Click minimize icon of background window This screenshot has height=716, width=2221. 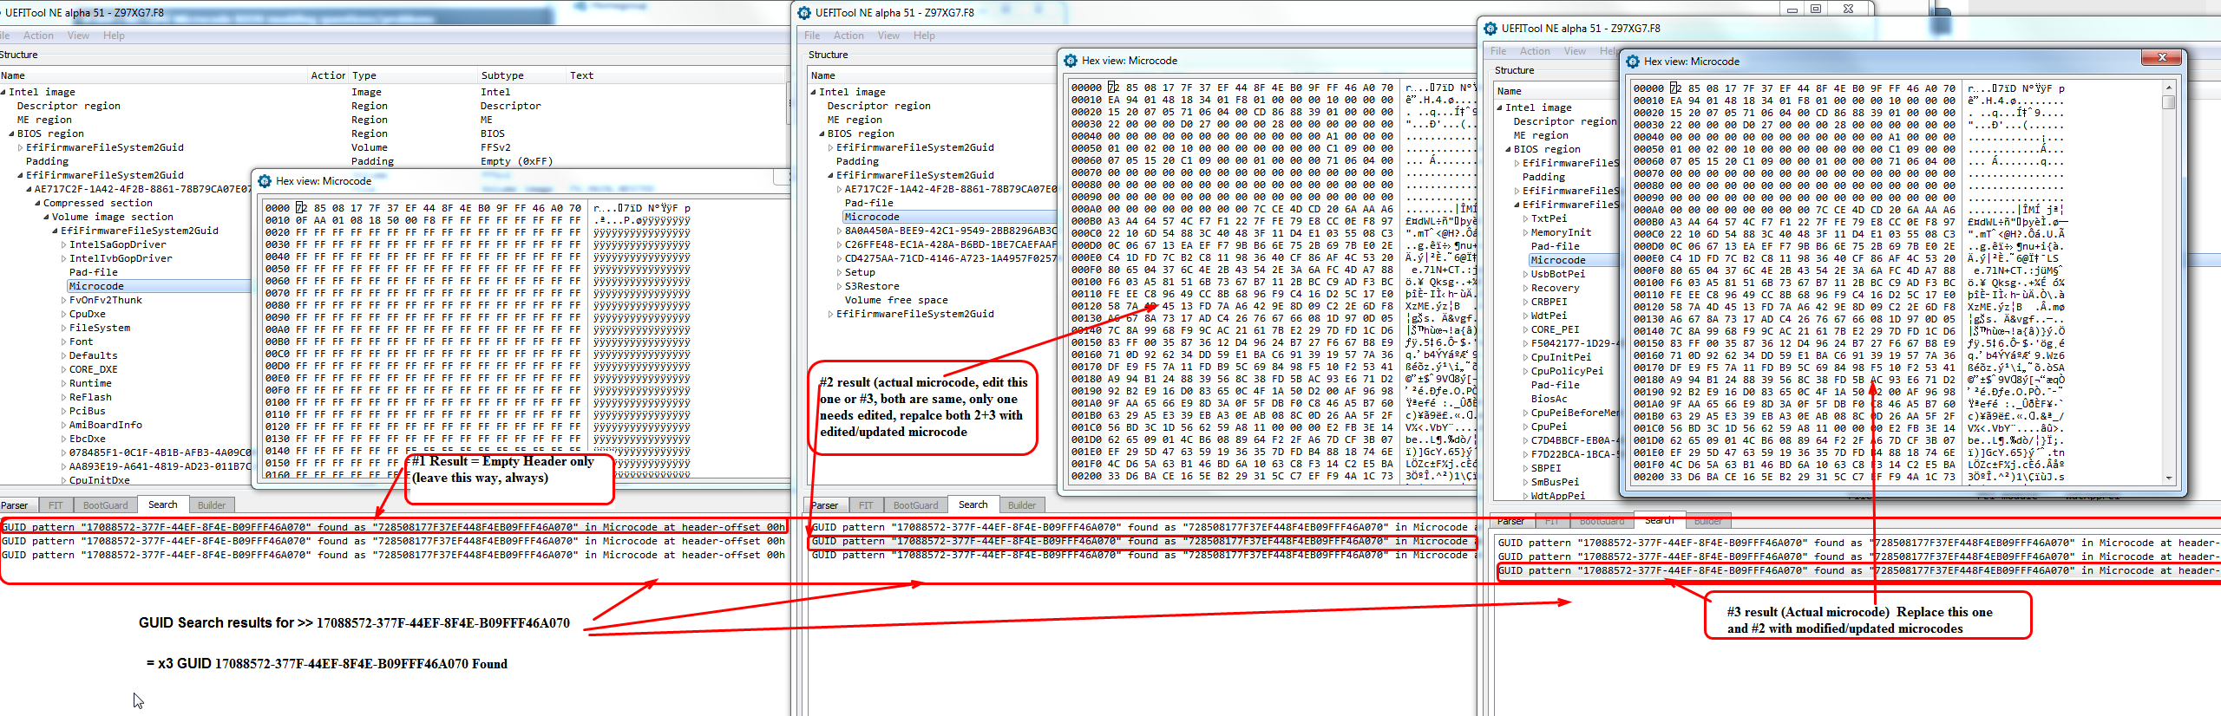point(1792,9)
